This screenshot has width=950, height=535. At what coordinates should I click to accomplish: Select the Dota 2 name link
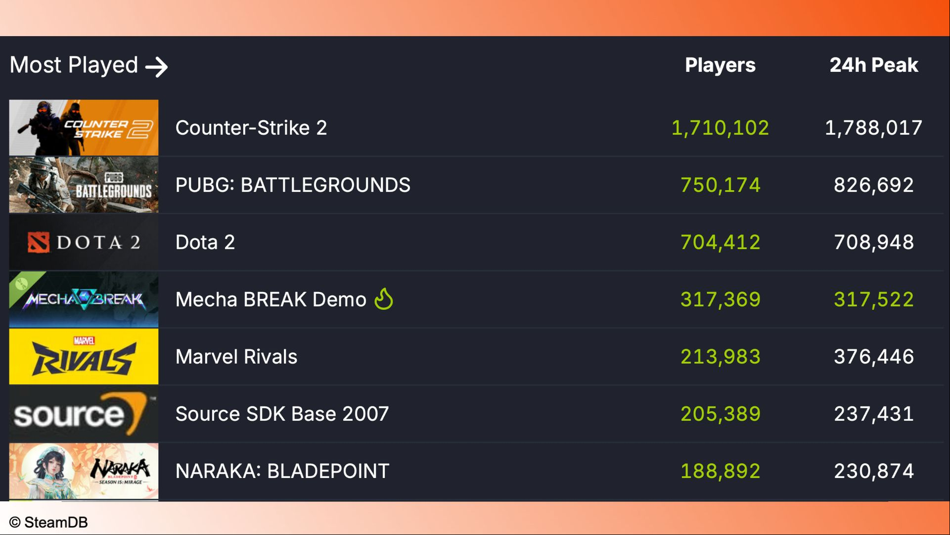click(205, 242)
